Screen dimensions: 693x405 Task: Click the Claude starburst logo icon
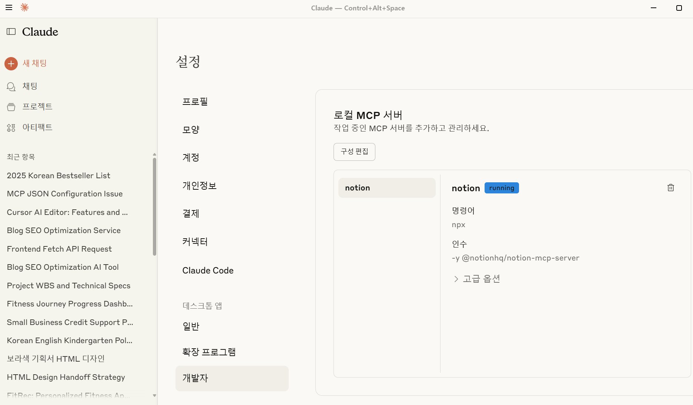coord(24,7)
